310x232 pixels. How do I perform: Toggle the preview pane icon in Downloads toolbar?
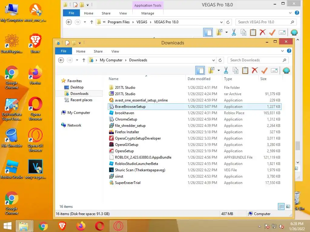(200, 70)
